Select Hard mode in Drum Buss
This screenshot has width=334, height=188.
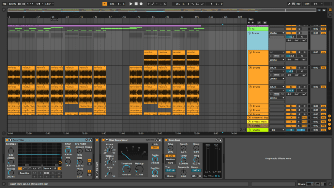tap(170, 163)
